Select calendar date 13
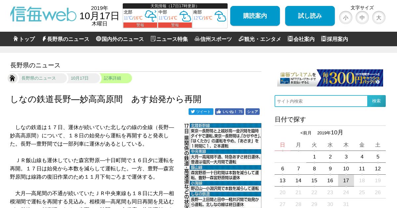Viewport: 397px width, 208px height. (x=283, y=181)
